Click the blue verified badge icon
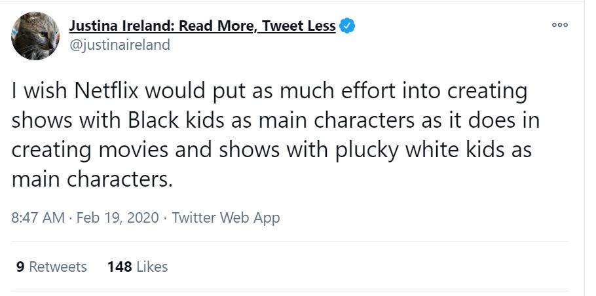Screen dimensions: 596x296 click(x=347, y=27)
